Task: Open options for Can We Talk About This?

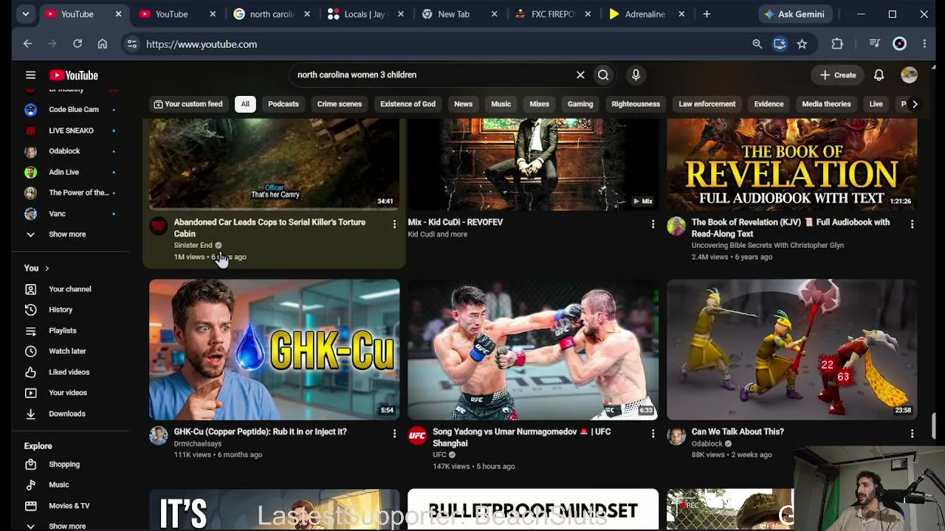Action: click(912, 433)
